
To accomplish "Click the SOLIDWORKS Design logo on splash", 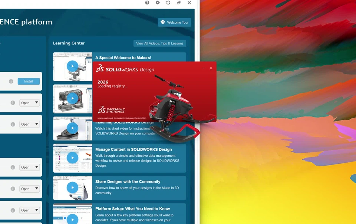I will (125, 68).
